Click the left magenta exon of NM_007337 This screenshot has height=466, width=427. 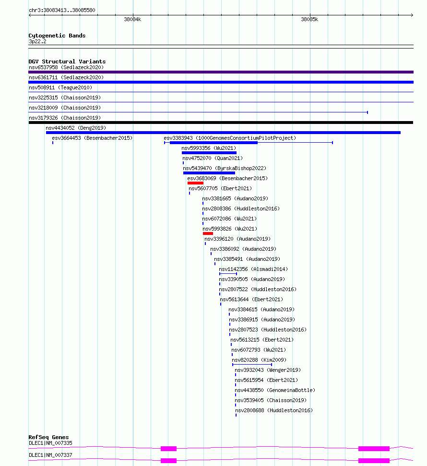tap(168, 461)
